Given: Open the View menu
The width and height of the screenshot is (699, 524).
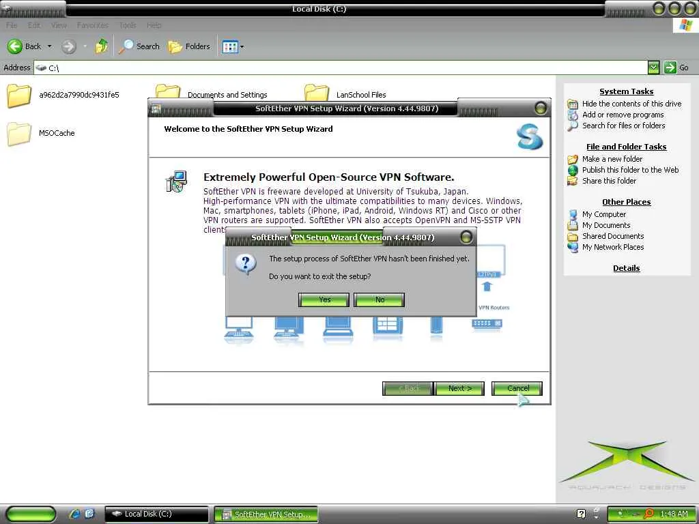Looking at the screenshot, I should point(59,25).
